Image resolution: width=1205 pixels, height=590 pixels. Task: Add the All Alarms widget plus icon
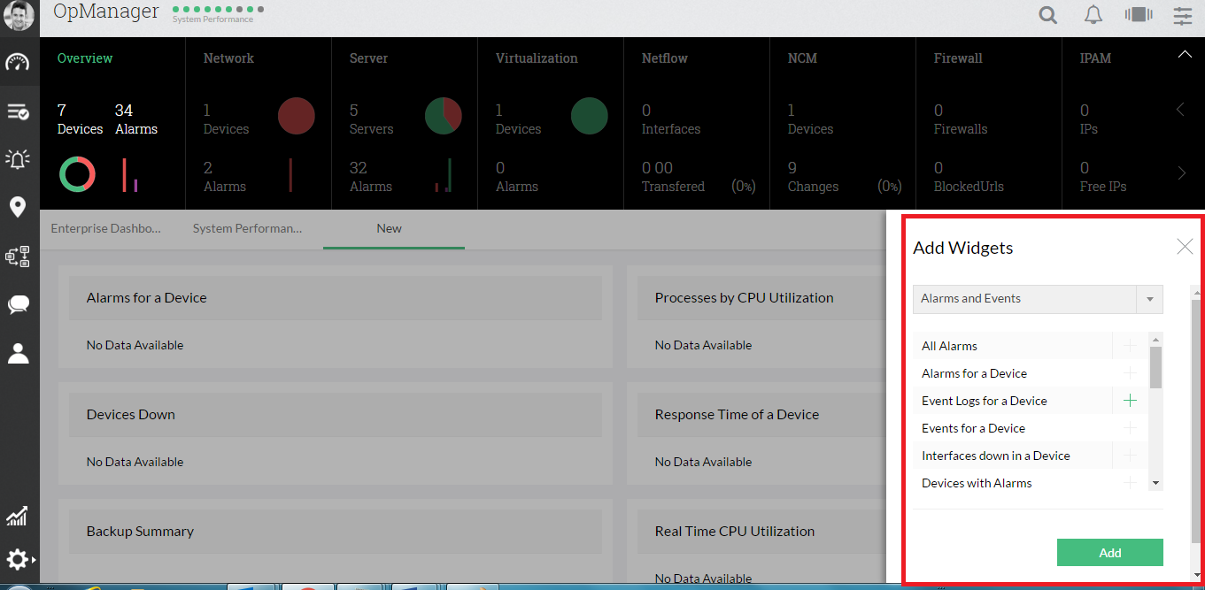[1130, 346]
